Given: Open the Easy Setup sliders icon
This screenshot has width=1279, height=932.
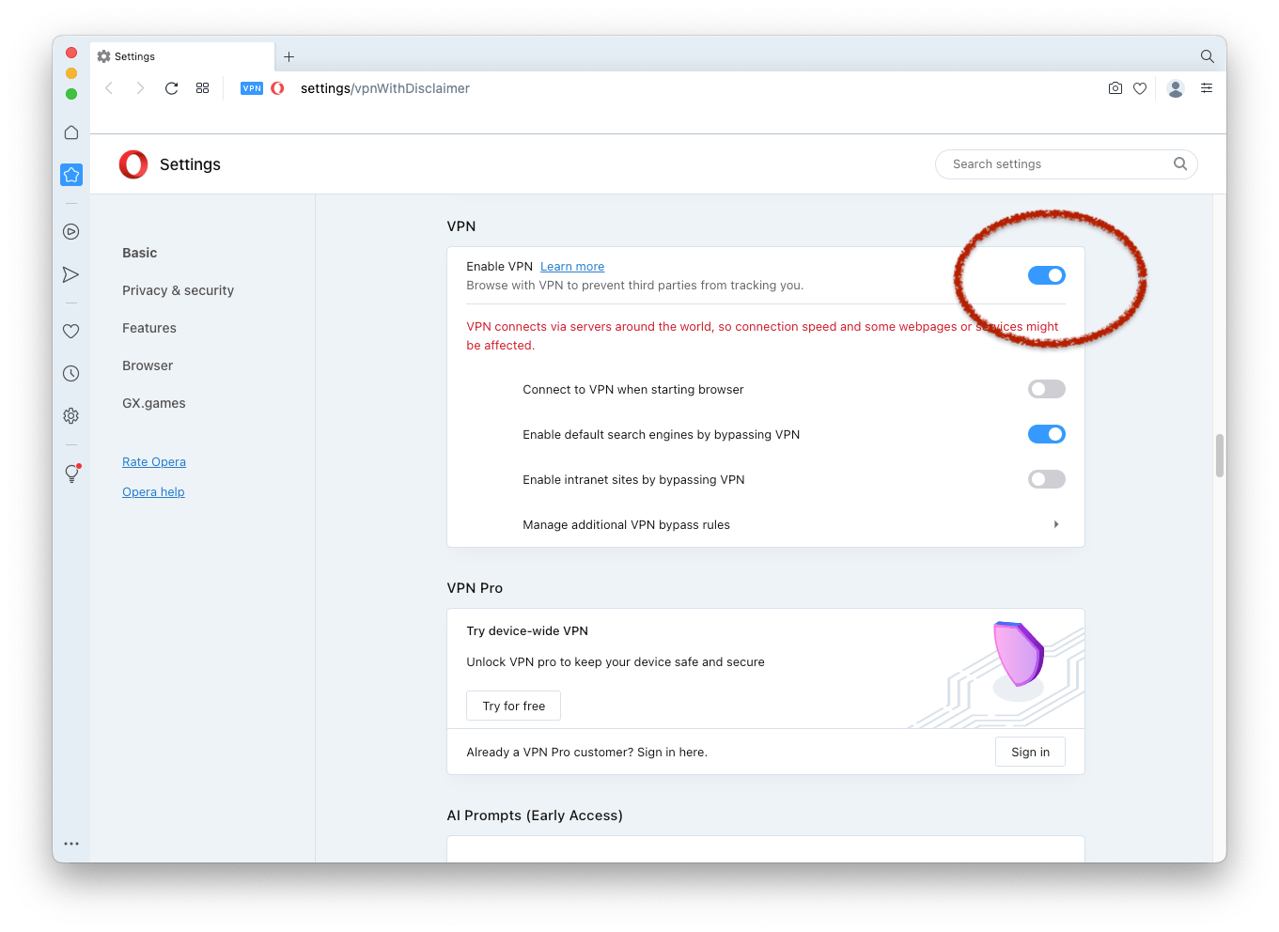Looking at the screenshot, I should click(x=1207, y=88).
